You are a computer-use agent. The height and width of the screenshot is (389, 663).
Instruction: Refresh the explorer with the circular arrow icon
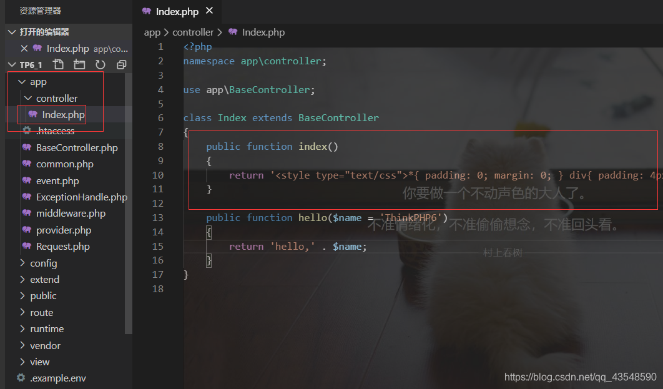[101, 65]
